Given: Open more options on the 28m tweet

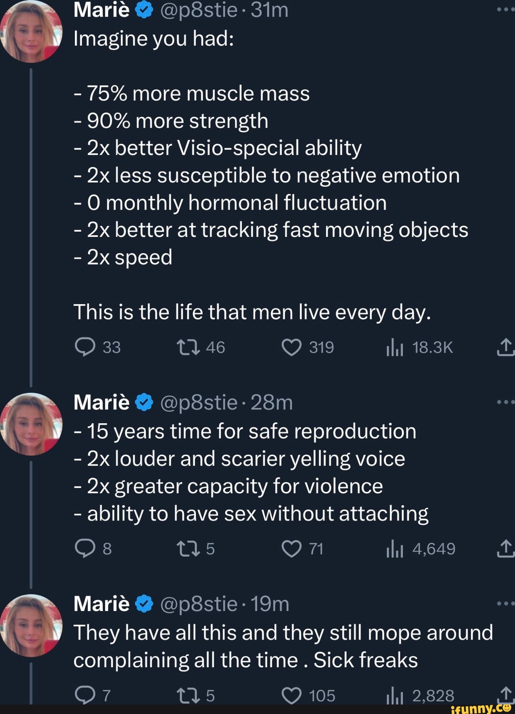Looking at the screenshot, I should pos(505,402).
